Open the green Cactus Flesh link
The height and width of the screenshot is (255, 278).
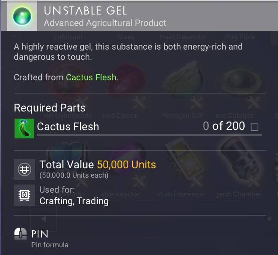[91, 77]
